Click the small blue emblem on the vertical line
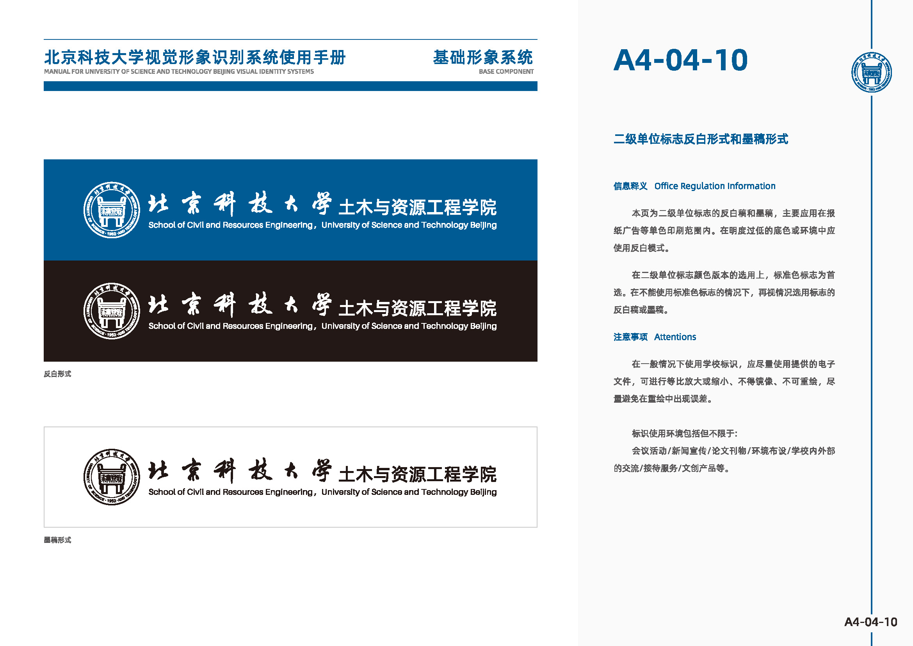 click(x=871, y=72)
